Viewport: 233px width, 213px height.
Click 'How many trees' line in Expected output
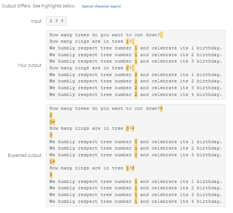(106, 108)
